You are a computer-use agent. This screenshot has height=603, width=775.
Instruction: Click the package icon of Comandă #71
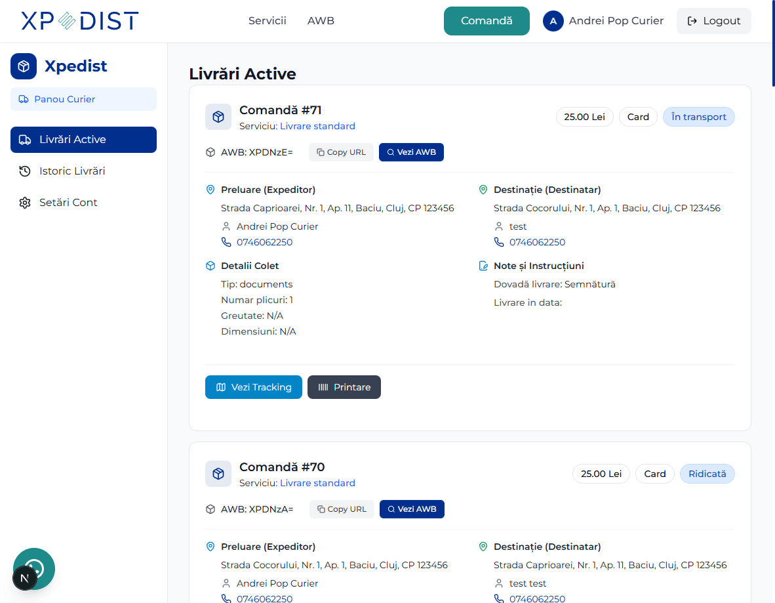pyautogui.click(x=218, y=117)
